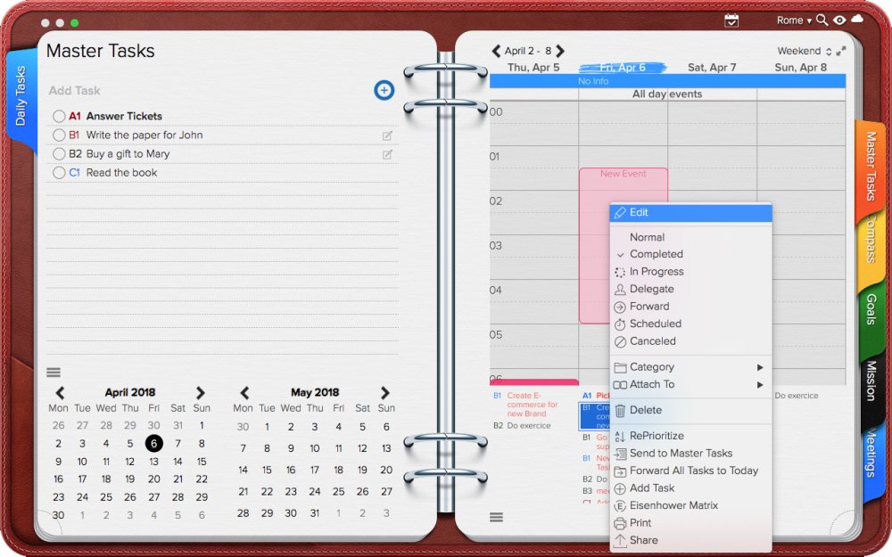Click the Thu, Apr 5 column header
Viewport: 892px width, 557px height.
(x=533, y=68)
